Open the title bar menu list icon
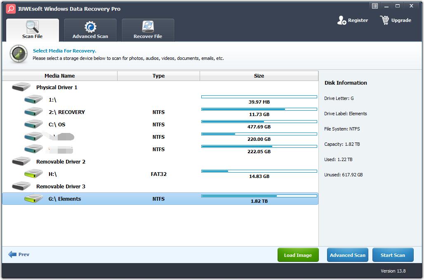424x280 pixels. click(375, 6)
